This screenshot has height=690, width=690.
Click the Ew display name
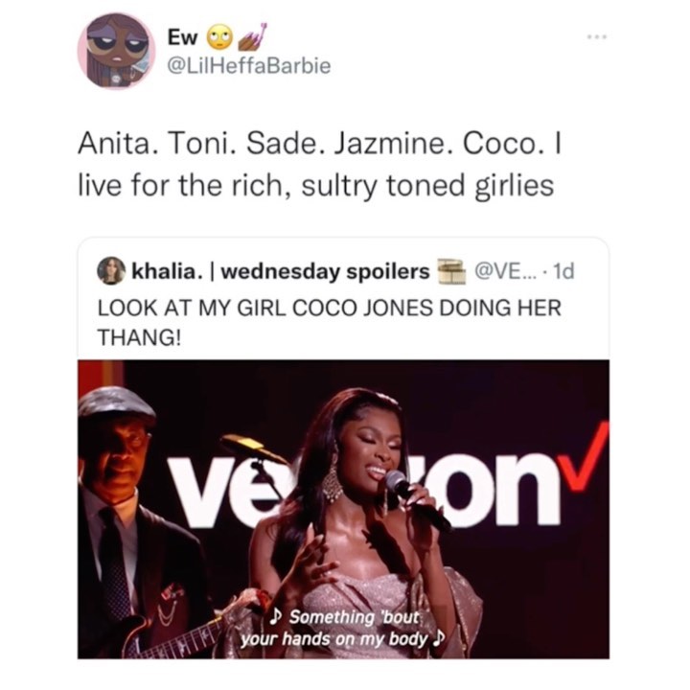coord(183,38)
